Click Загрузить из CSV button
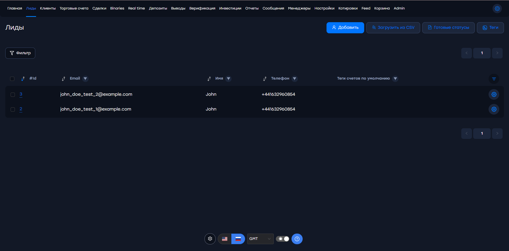 pos(393,28)
